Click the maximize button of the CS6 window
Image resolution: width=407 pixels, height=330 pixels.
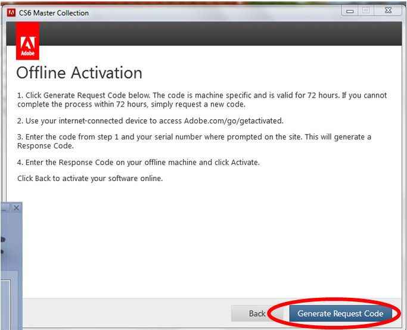pyautogui.click(x=366, y=11)
